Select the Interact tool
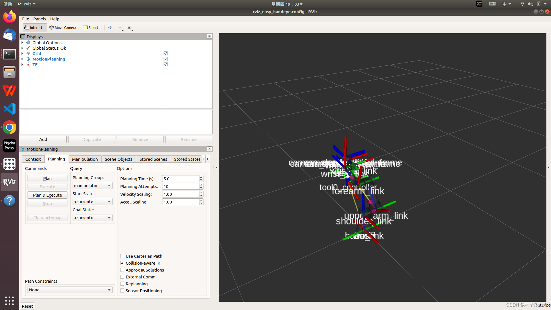Screen dimensions: 551x310 pyautogui.click(x=34, y=28)
